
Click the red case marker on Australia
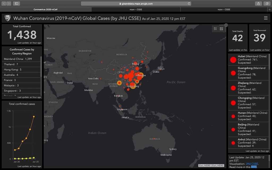point(154,139)
